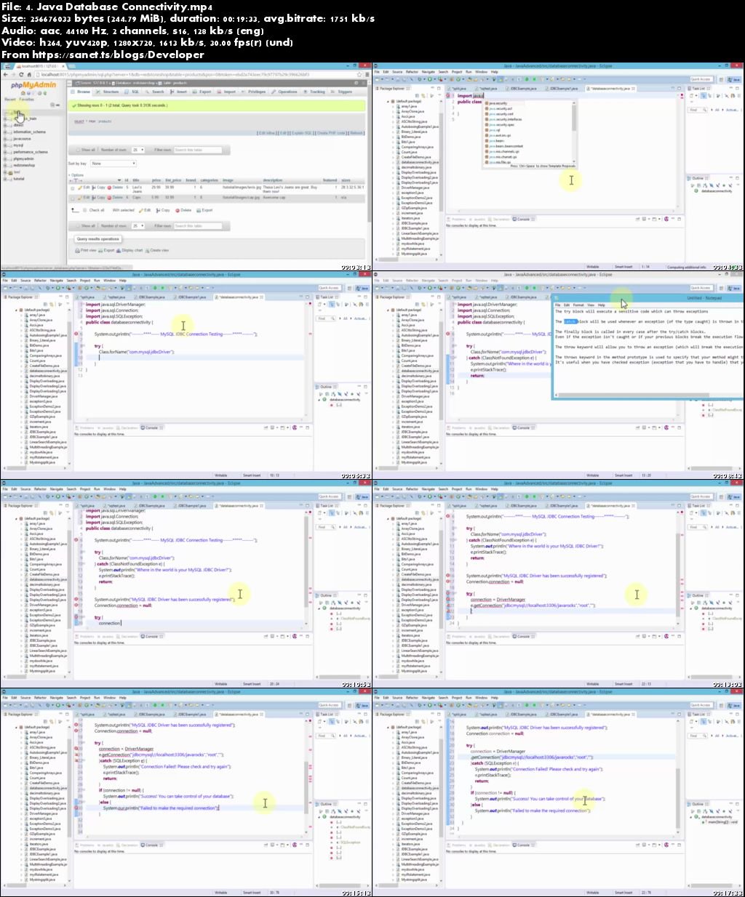Click Quick Access field in java.security popup frame
745x897 pixels.
[x=701, y=79]
